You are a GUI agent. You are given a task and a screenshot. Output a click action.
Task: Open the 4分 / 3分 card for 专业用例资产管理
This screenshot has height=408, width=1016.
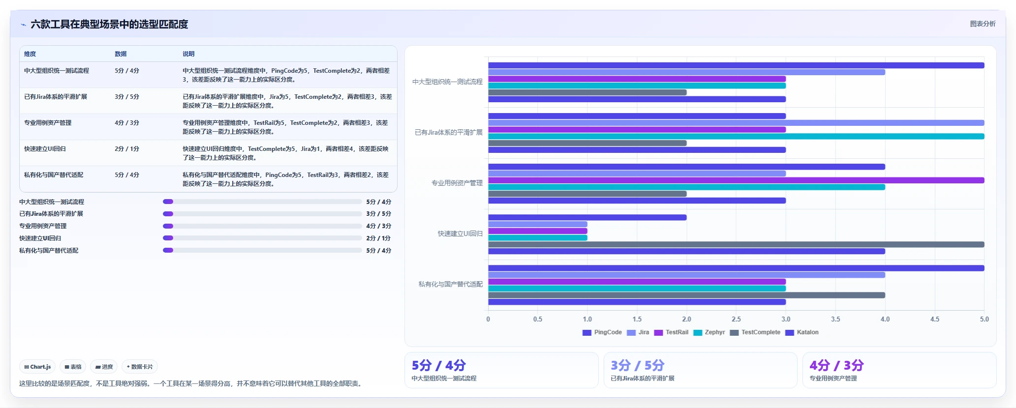[x=899, y=370]
